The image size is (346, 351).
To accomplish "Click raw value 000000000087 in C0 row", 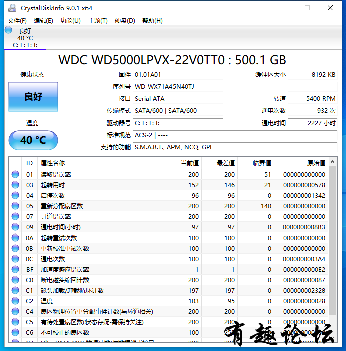I will [x=304, y=280].
